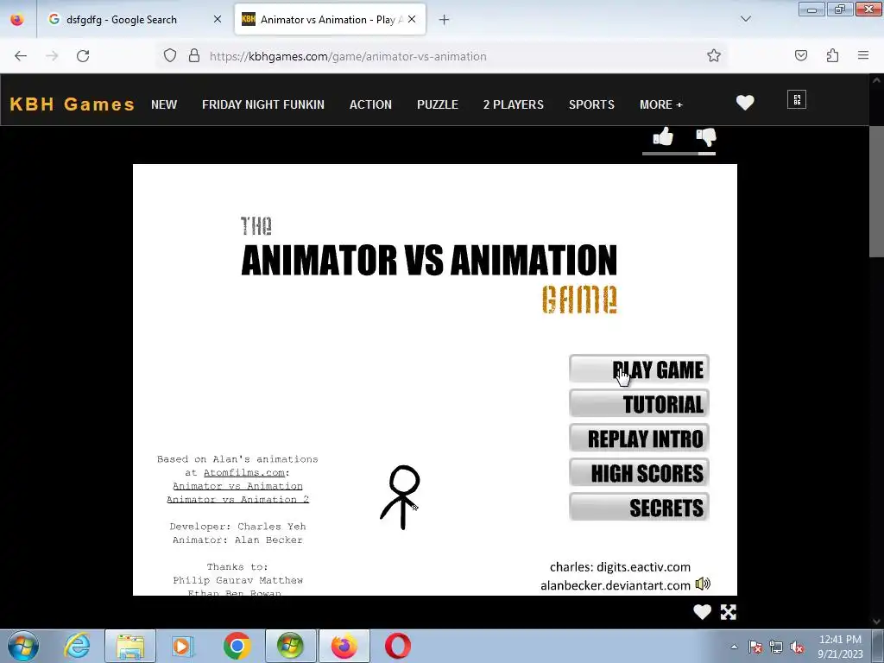
Task: Start the game with PLAY GAME
Action: coord(639,369)
